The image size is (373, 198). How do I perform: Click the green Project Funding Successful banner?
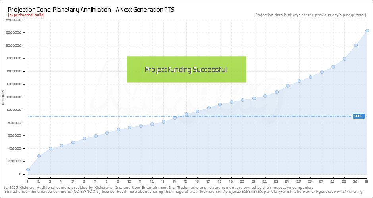pyautogui.click(x=186, y=70)
